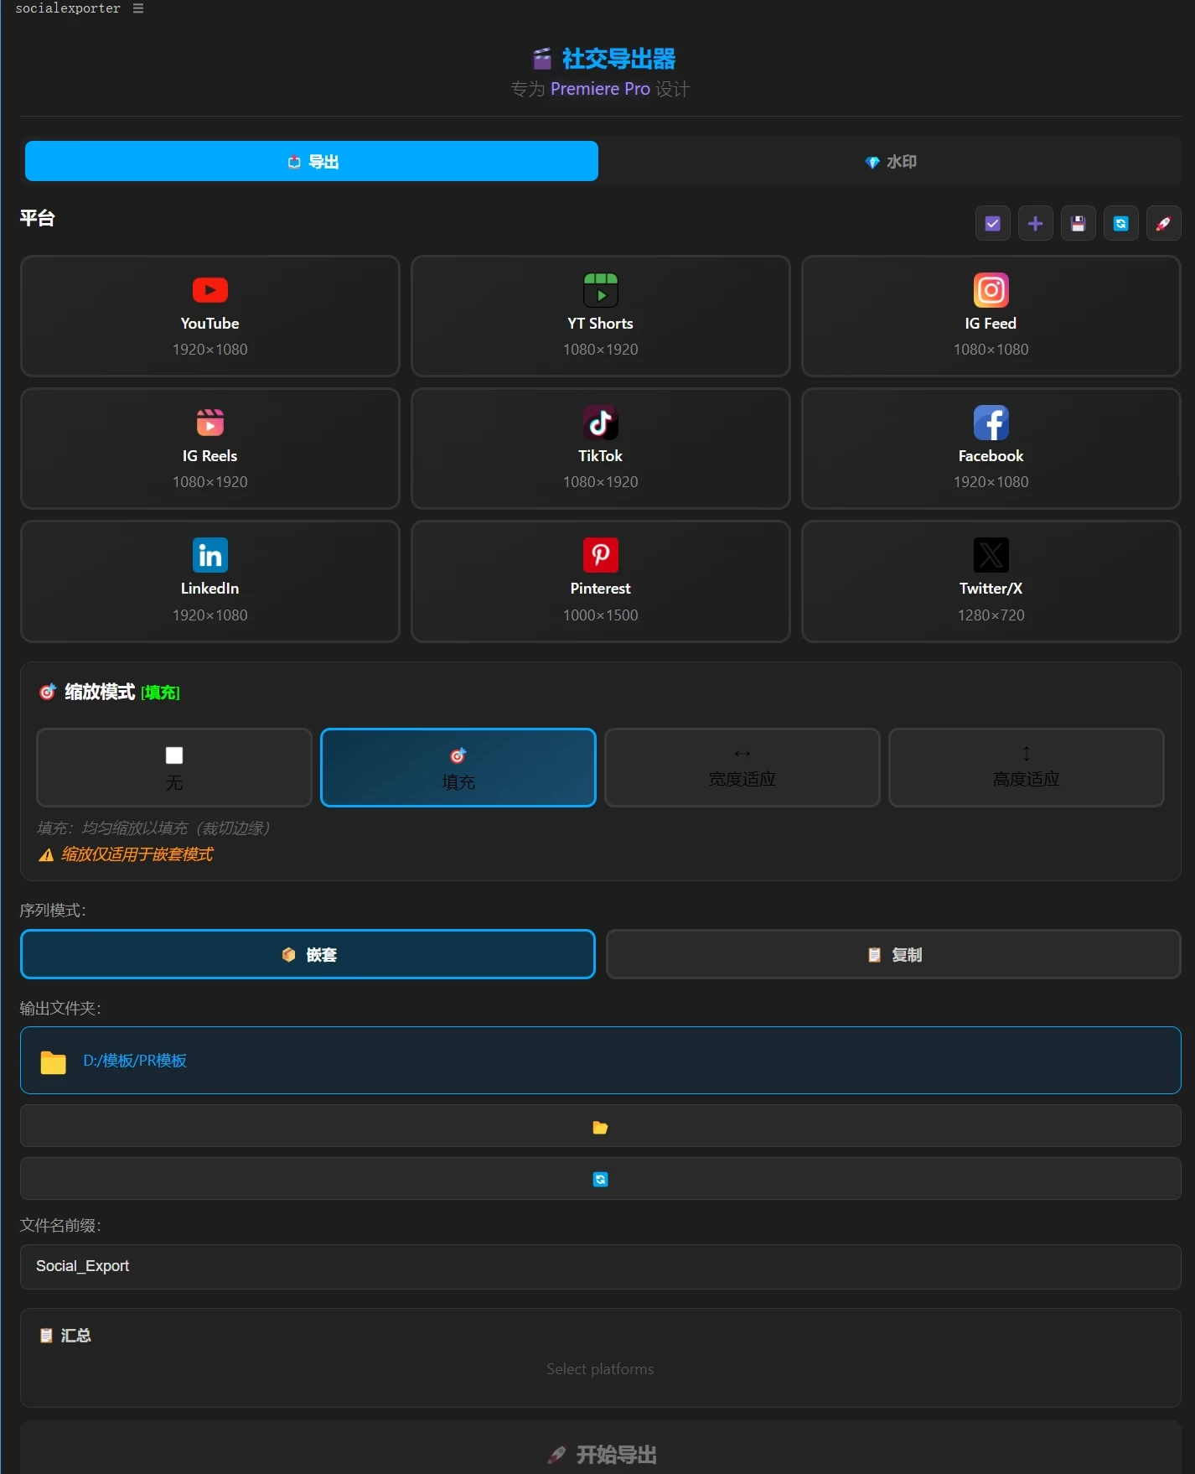
Task: Choose the 无 scale mode
Action: tap(174, 767)
